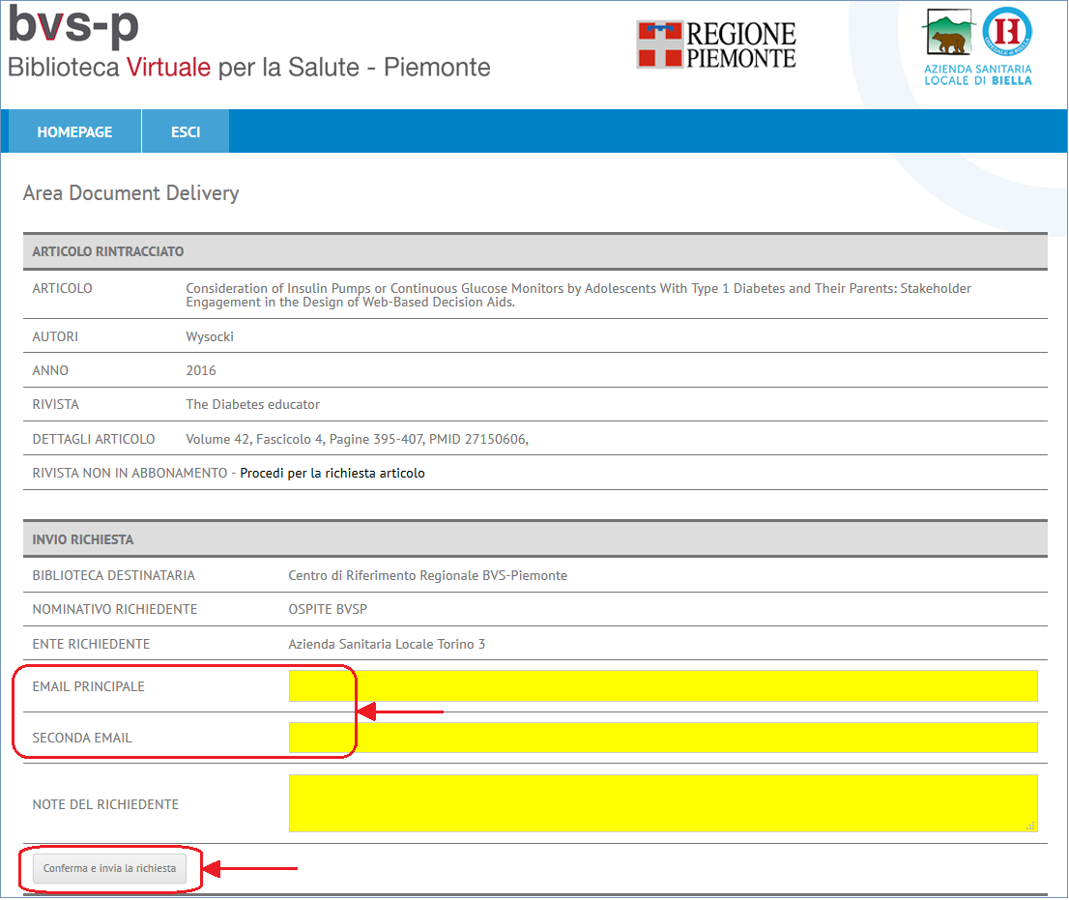Image resolution: width=1069 pixels, height=900 pixels.
Task: Click 'Azienda Sanitaria Locale Torino 3' value
Action: [x=387, y=645]
